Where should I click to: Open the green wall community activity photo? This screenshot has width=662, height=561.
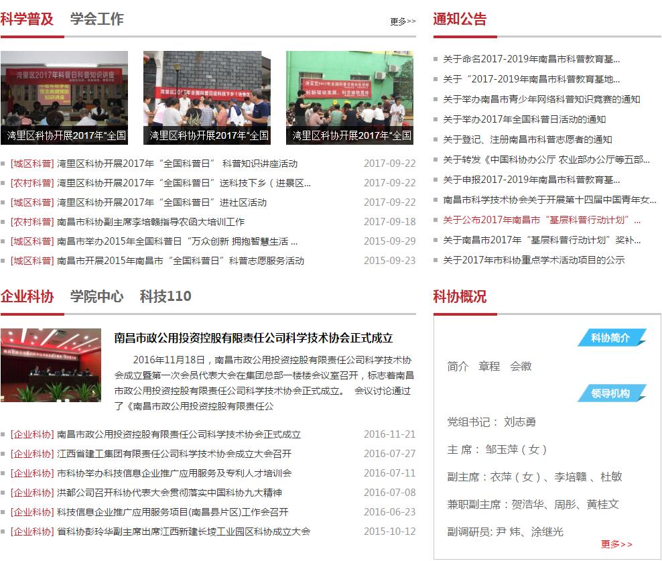tap(349, 98)
